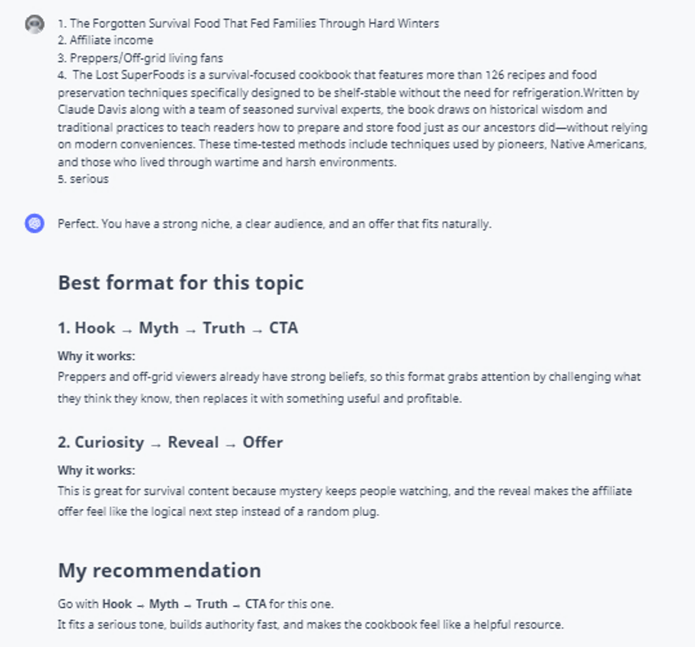Select the "3. Preppers/Off-grid living fans" line
Image resolution: width=695 pixels, height=647 pixels.
click(140, 58)
